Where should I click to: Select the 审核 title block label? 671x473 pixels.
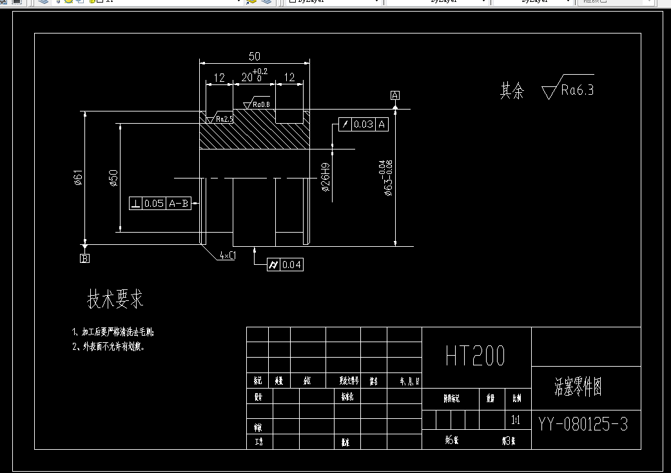pyautogui.click(x=258, y=427)
